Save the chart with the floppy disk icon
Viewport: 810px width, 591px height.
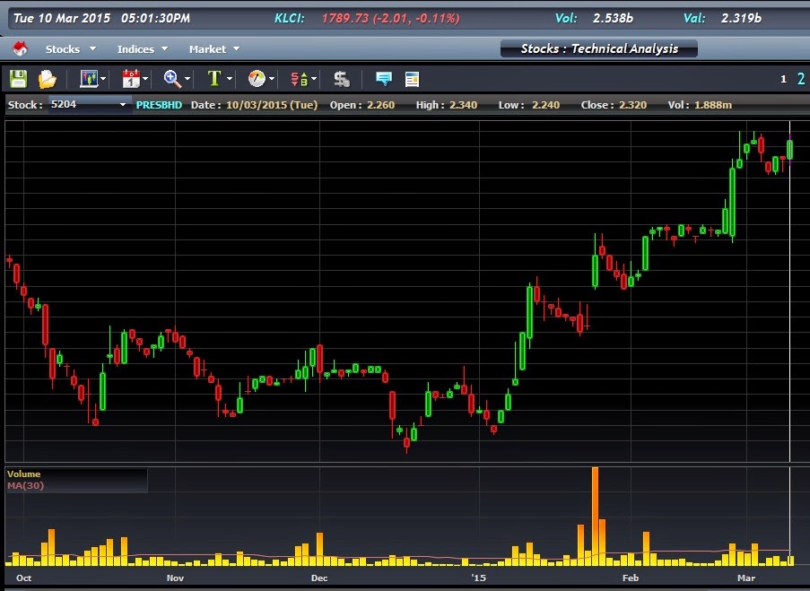[x=19, y=79]
